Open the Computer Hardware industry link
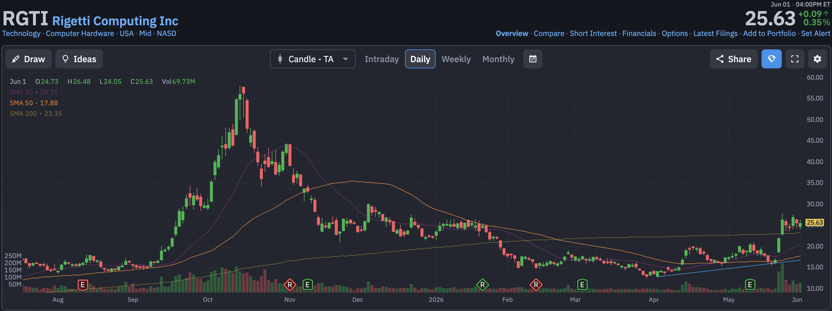The height and width of the screenshot is (311, 832). 80,34
